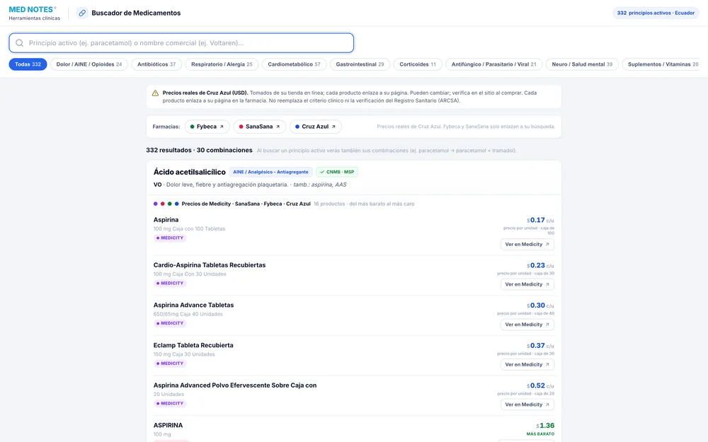Viewport: 708px width, 442px height.
Task: Filter by Neuro / Salud mental
Action: pos(582,64)
